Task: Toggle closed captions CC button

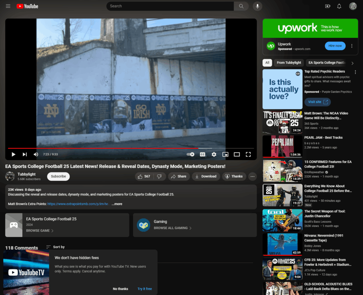Action: point(202,154)
